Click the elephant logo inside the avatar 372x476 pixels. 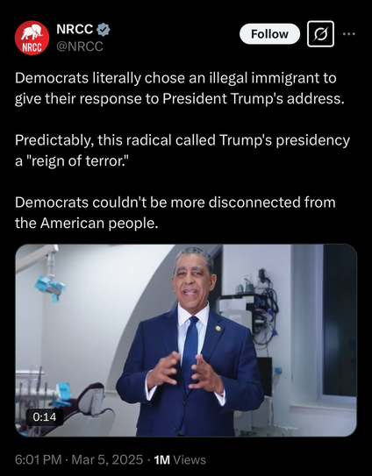coord(32,32)
